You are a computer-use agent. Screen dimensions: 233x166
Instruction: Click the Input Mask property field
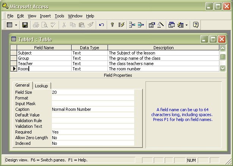(93, 104)
